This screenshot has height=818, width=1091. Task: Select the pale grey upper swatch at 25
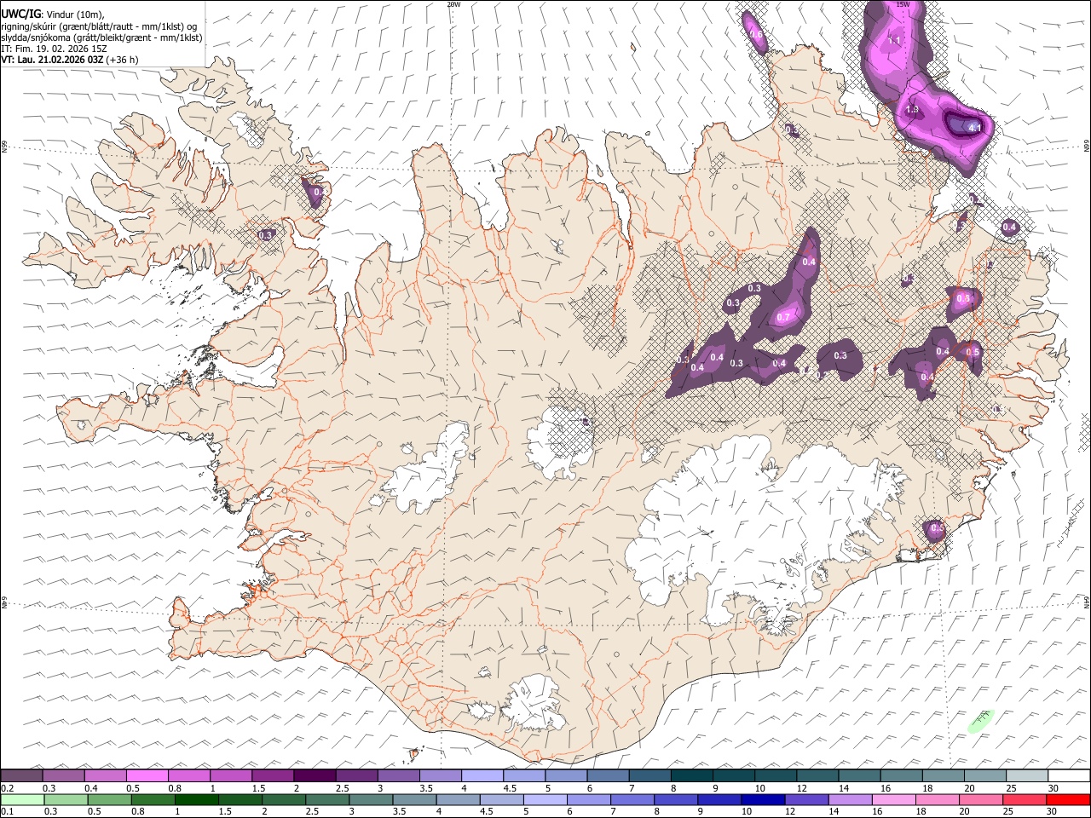(1026, 776)
